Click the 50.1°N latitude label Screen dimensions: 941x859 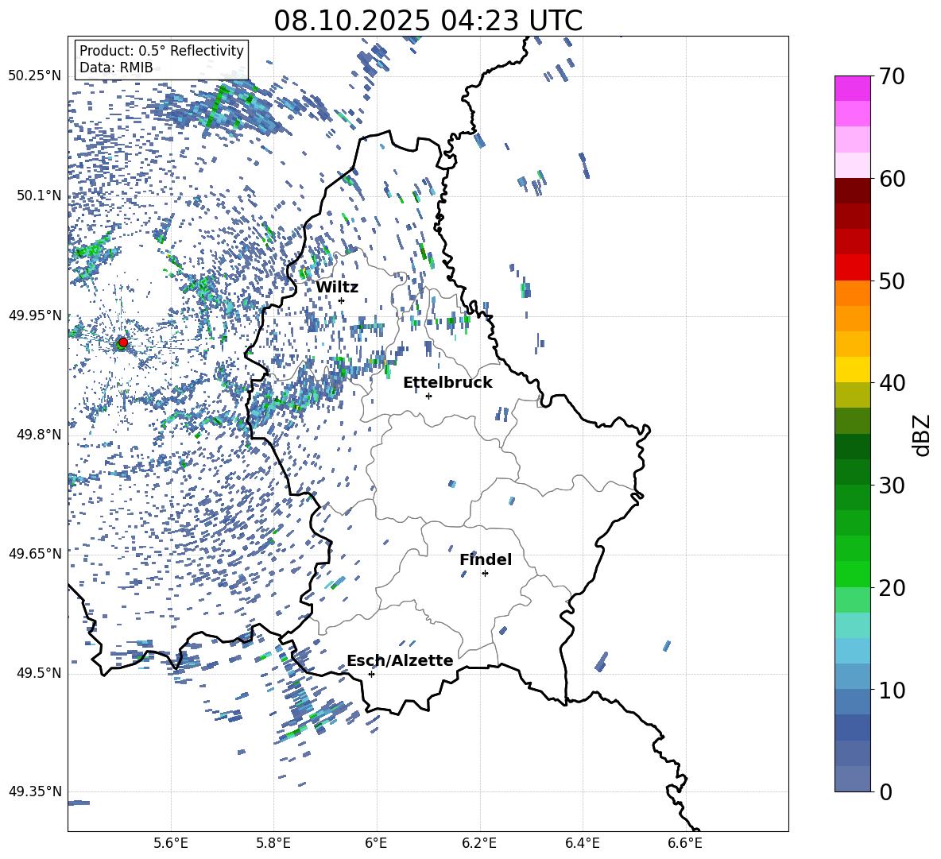(x=38, y=195)
